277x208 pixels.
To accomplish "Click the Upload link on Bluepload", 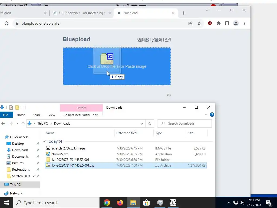I will [143, 40].
